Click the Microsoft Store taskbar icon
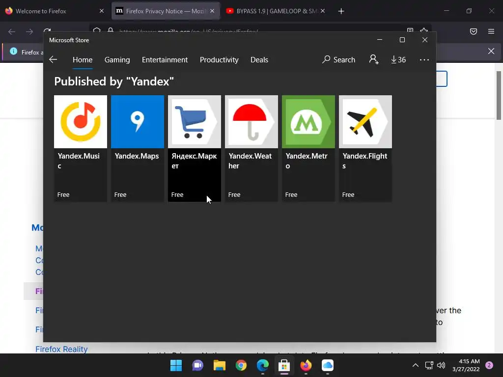Viewport: 503px width, 377px height. click(284, 365)
